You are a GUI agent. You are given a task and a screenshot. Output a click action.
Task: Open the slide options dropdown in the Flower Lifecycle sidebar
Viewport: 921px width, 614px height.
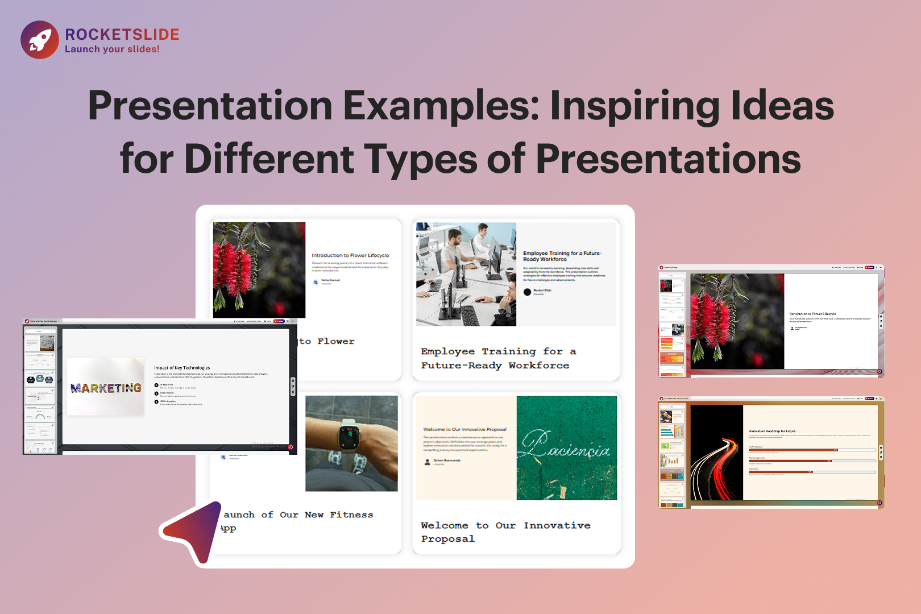(683, 276)
